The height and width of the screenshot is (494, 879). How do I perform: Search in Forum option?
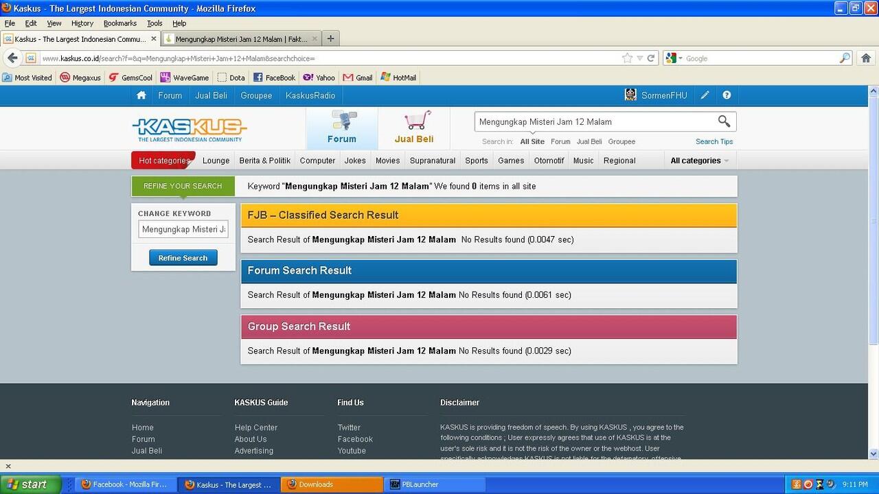(x=560, y=141)
